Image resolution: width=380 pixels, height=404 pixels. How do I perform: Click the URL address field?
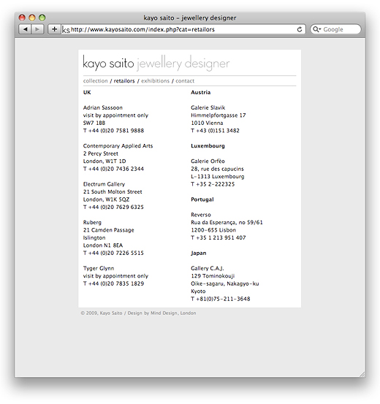click(x=183, y=29)
